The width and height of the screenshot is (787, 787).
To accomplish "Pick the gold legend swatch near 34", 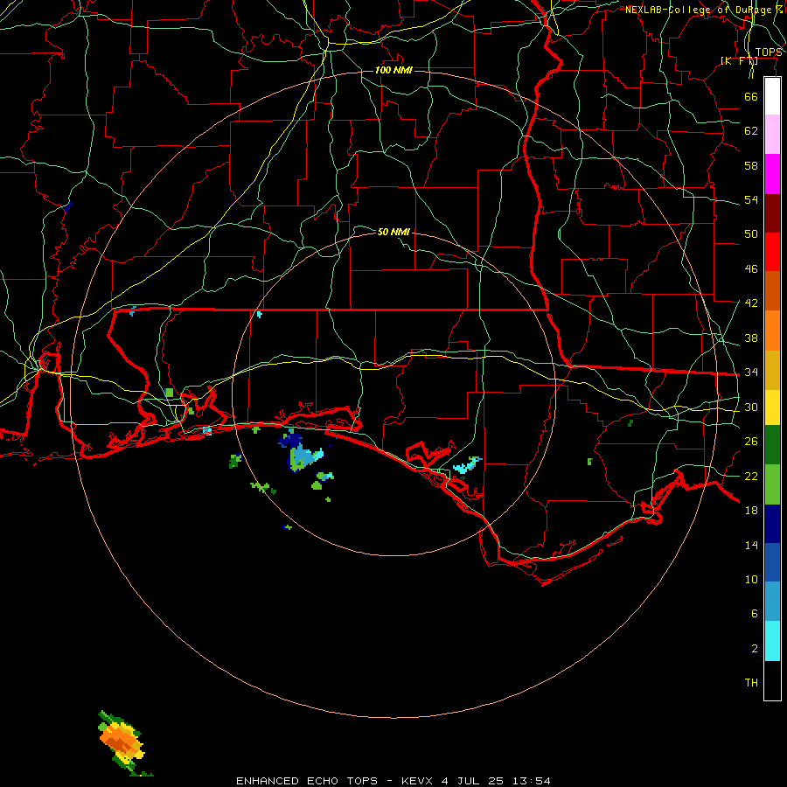I will pos(772,371).
